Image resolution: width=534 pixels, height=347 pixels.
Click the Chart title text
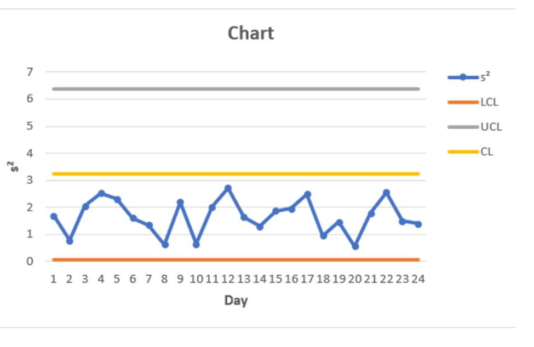[x=251, y=33]
